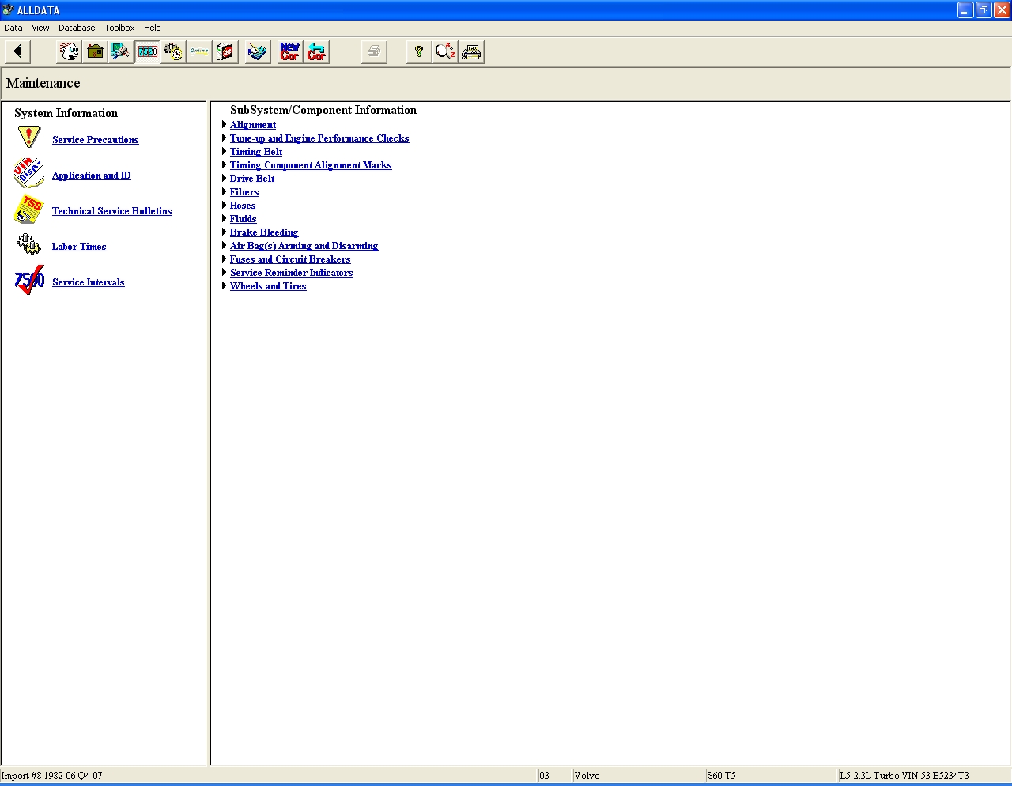The height and width of the screenshot is (786, 1012).
Task: Expand the arrow beside Timing Belt
Action: point(225,151)
